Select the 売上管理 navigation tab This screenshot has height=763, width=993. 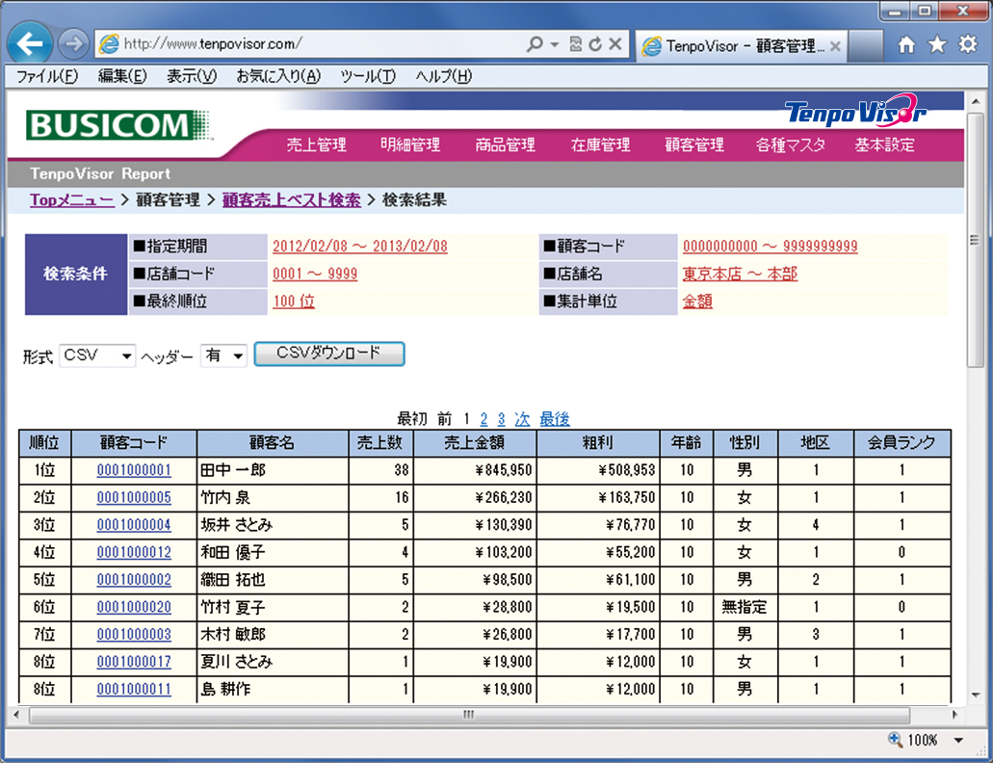click(x=316, y=145)
